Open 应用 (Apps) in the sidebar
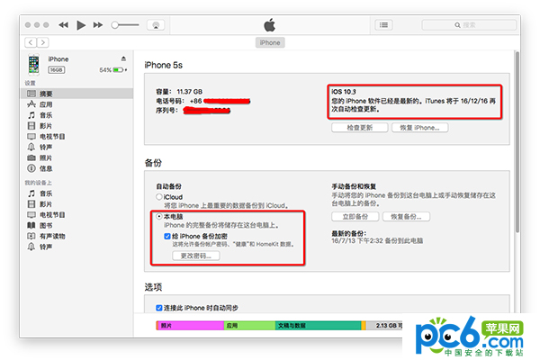Screen dimensions: 540x360 click(x=46, y=104)
